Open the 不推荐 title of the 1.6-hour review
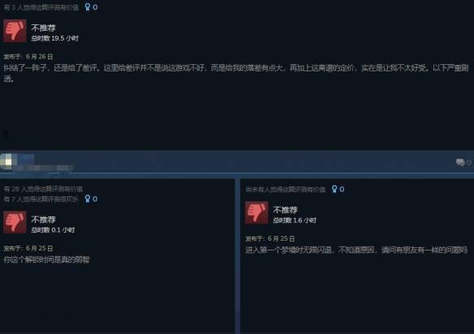Screen dimensions: 474x334 285,210
